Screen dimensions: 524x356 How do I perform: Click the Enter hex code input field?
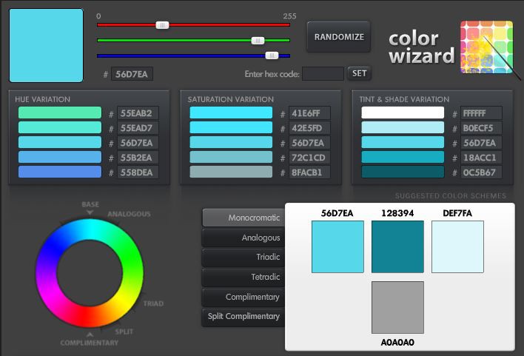point(323,73)
